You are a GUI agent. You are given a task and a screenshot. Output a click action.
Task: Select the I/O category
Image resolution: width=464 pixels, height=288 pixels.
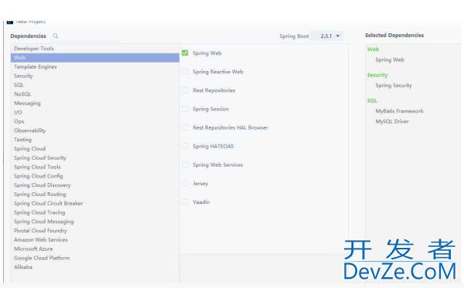[94, 112]
